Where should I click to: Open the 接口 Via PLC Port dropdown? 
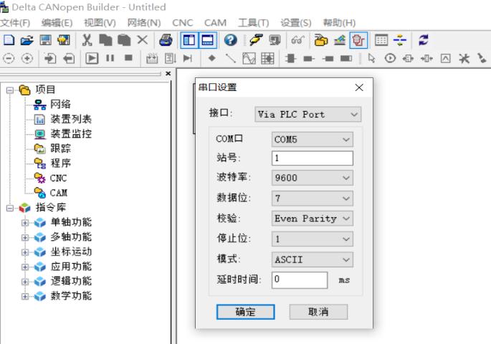coord(308,114)
